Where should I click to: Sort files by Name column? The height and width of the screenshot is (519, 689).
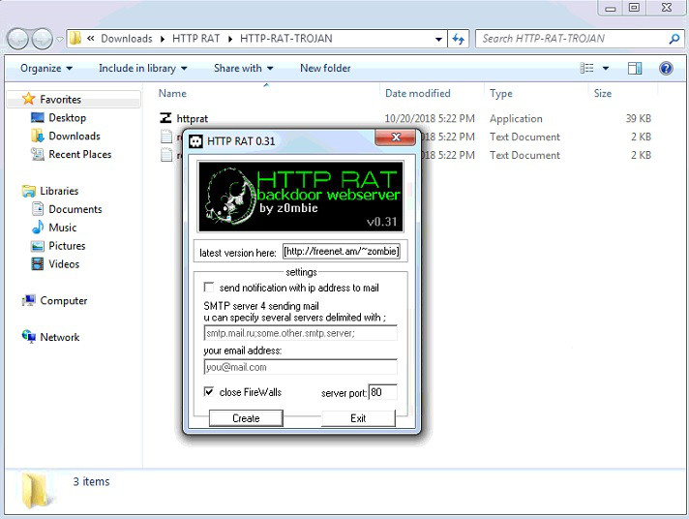(172, 93)
